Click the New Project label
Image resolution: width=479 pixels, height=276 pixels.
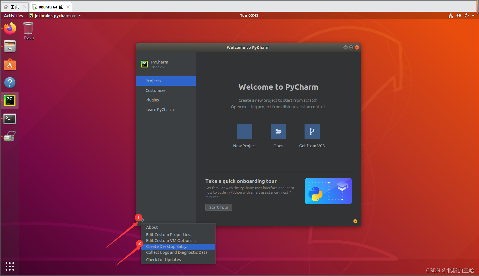[x=245, y=146]
